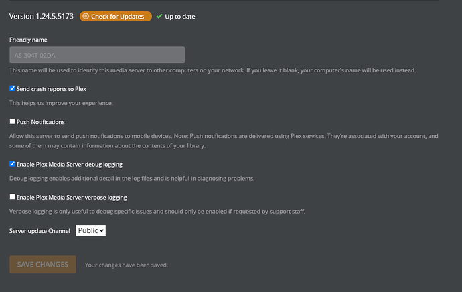The width and height of the screenshot is (462, 292).
Task: Focus the Friendly name input field
Action: [x=97, y=55]
